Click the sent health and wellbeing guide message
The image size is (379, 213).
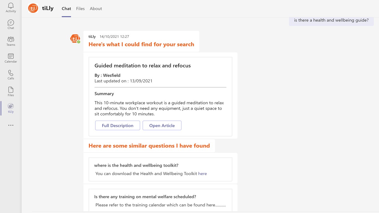(x=331, y=20)
